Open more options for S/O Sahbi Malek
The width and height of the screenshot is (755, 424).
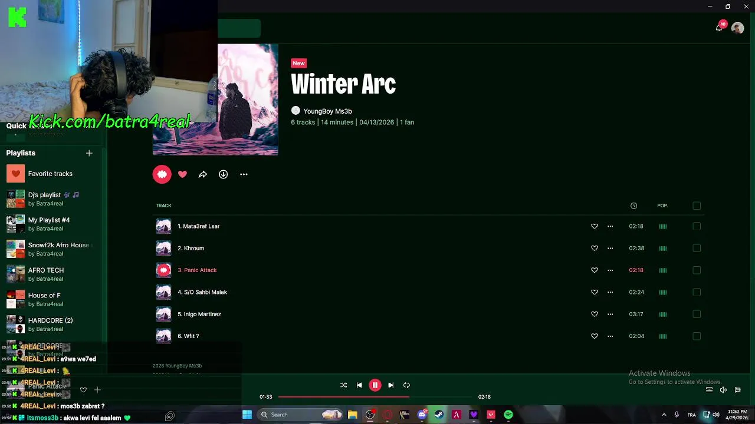point(610,292)
